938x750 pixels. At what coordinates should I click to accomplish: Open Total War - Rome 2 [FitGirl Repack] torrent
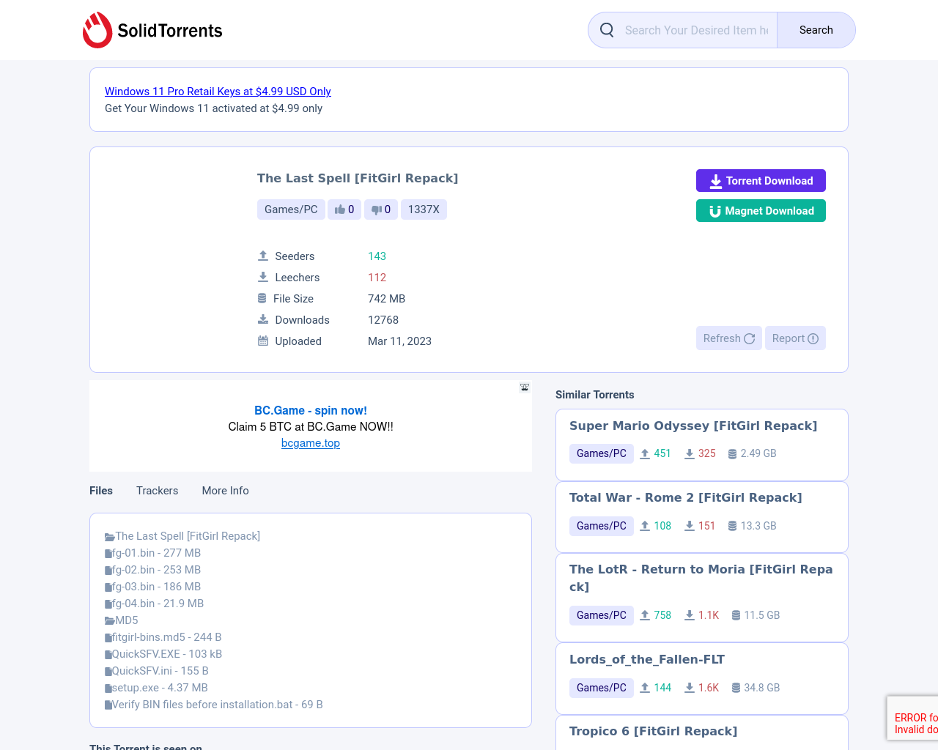[x=686, y=498]
